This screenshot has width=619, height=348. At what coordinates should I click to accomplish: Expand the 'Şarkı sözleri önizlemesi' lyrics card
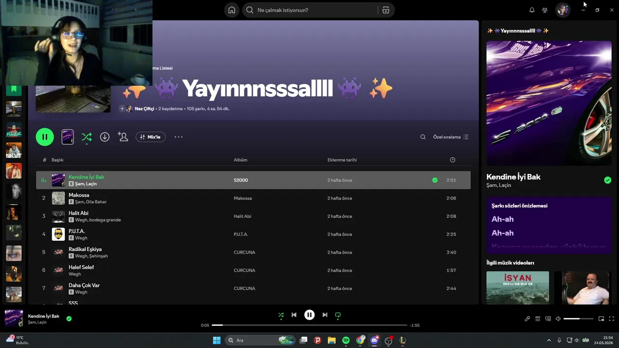pos(549,225)
